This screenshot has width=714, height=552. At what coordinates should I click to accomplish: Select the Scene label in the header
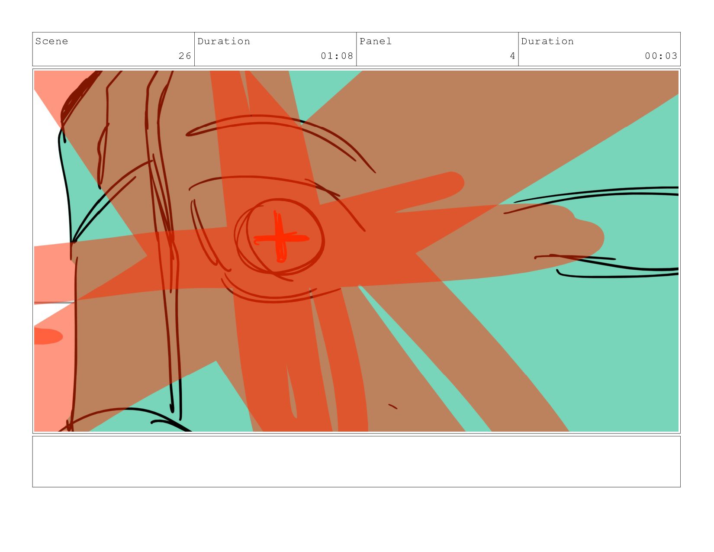[x=51, y=41]
